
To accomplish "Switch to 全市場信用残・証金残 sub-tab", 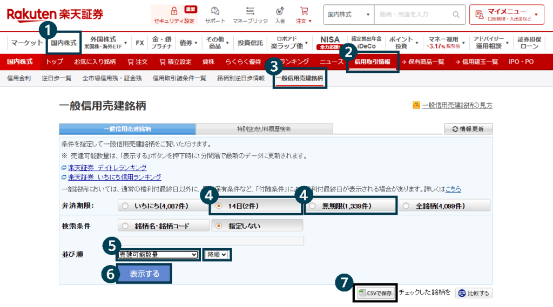I will click(112, 78).
